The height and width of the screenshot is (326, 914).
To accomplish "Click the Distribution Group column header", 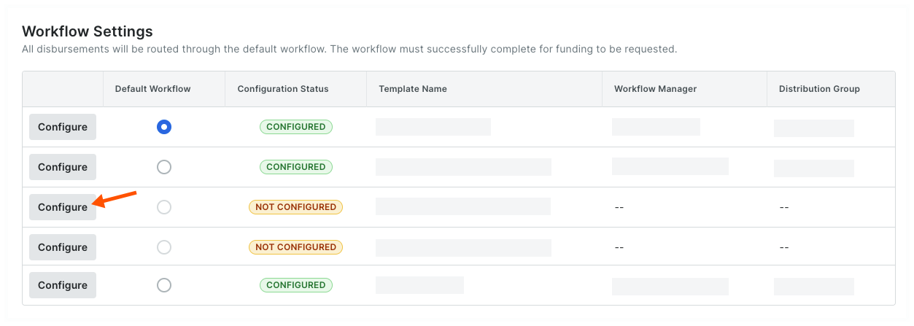I will tap(819, 89).
